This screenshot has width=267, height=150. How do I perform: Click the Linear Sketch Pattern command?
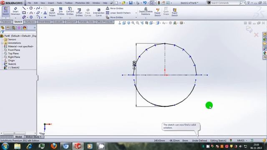tap(118, 13)
